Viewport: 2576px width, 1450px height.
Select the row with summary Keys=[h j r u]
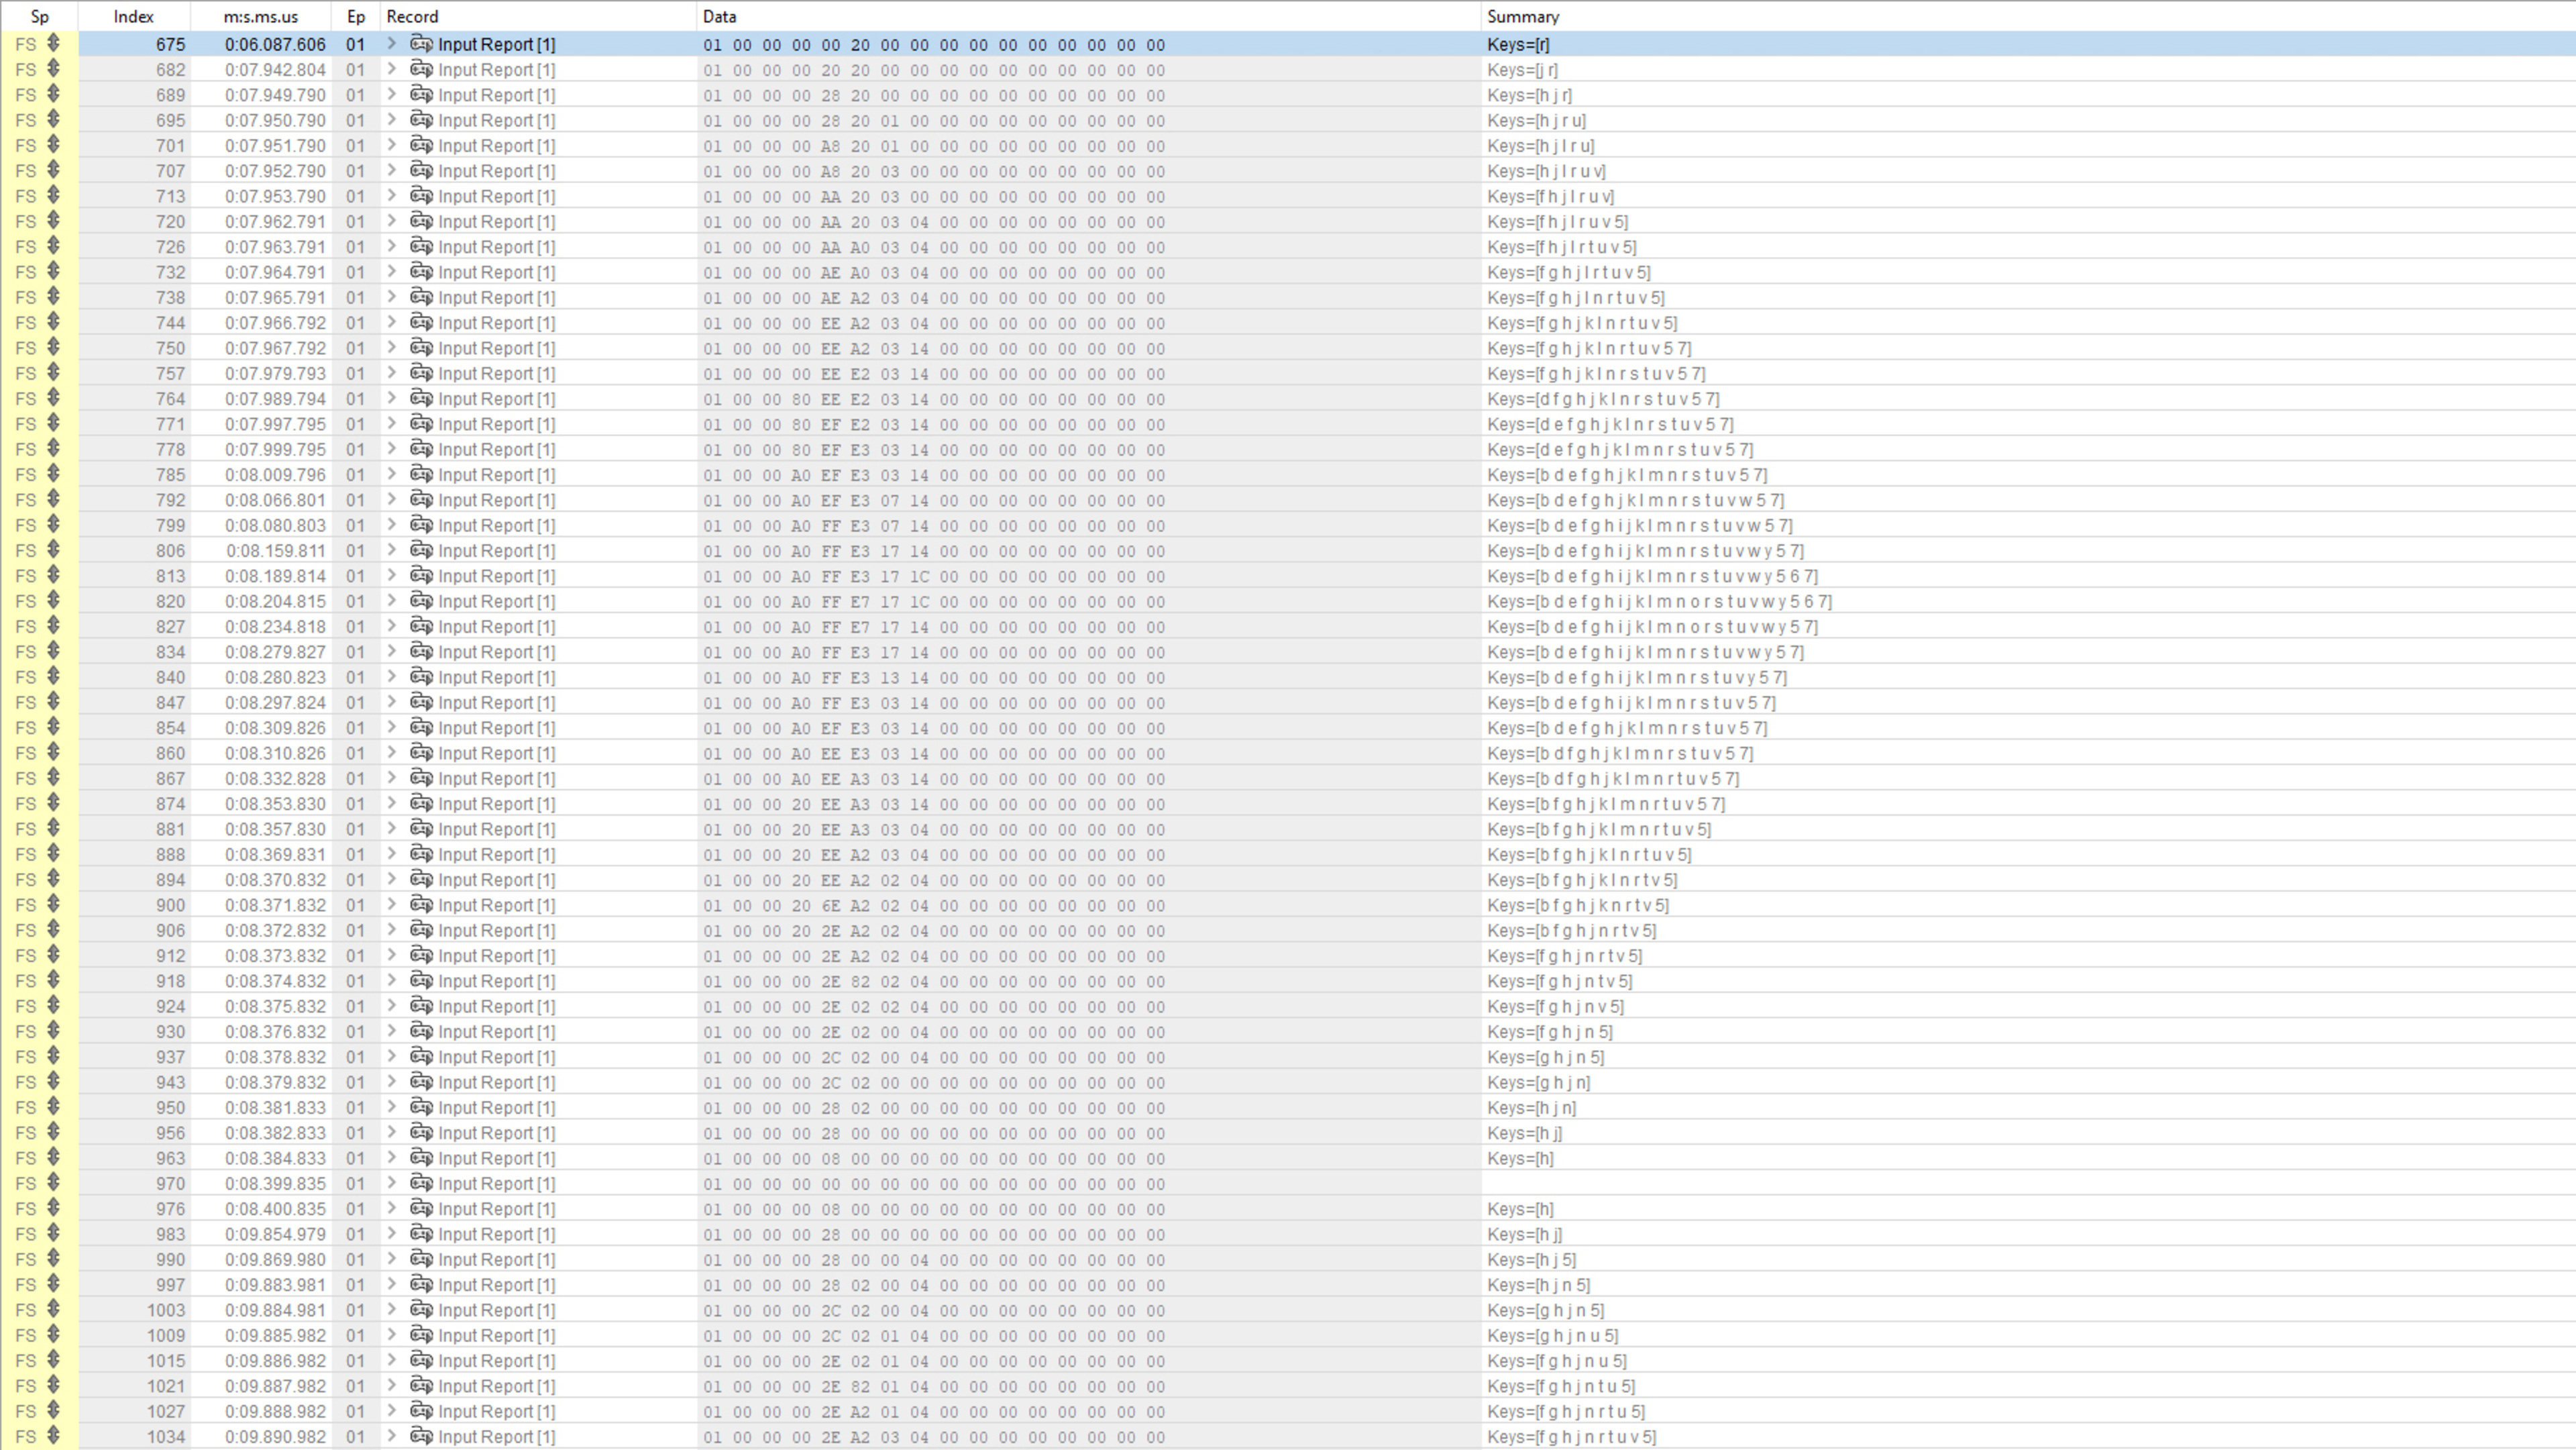click(x=1536, y=120)
